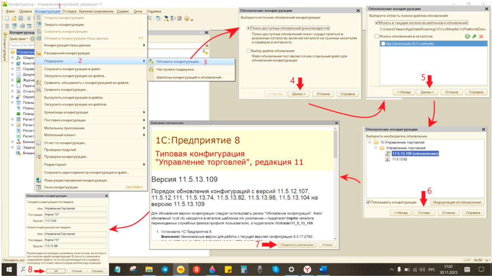Select the 11.5.13.82 tree row
492x276 pixels.
(399, 159)
